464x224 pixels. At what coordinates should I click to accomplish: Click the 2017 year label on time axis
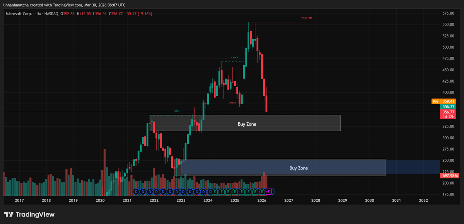[19, 200]
